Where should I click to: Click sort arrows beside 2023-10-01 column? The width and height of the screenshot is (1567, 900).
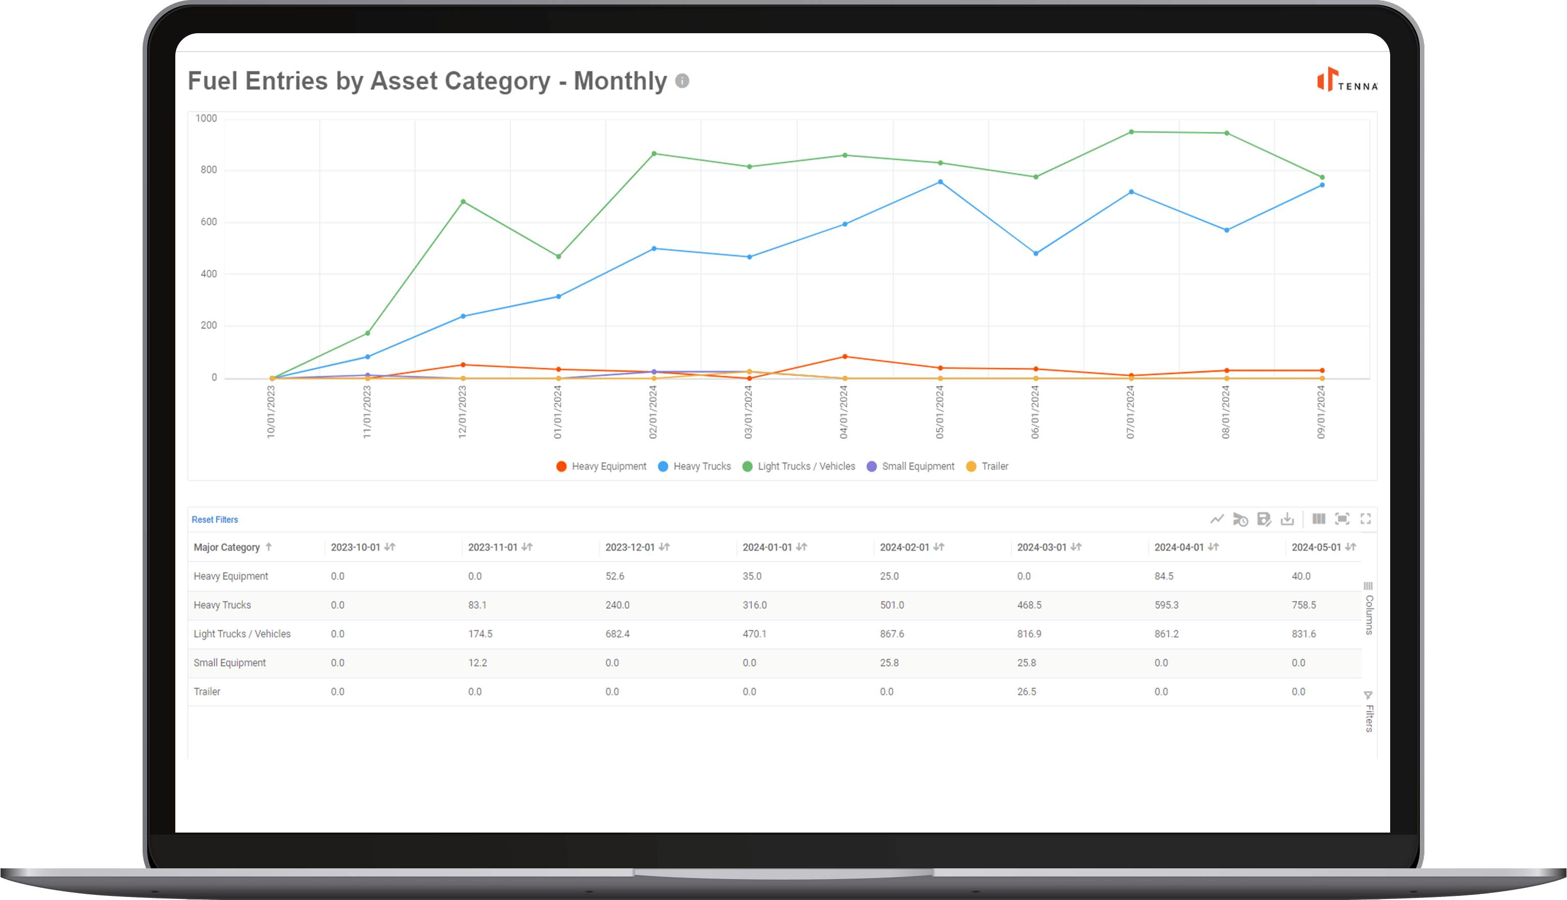[389, 547]
